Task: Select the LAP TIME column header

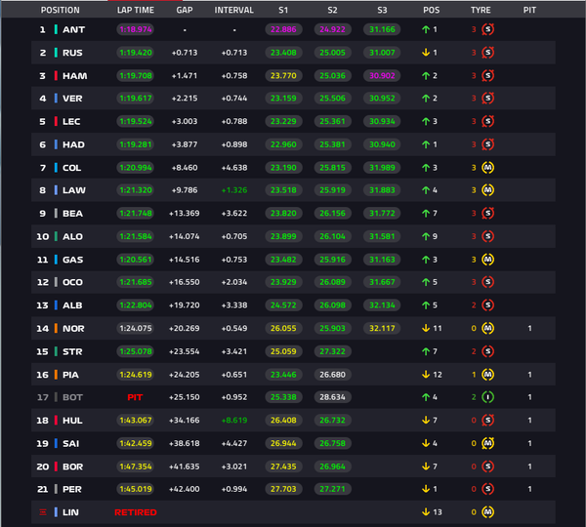Action: (136, 10)
